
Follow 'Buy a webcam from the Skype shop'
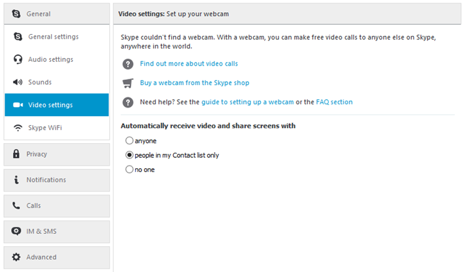coord(194,83)
